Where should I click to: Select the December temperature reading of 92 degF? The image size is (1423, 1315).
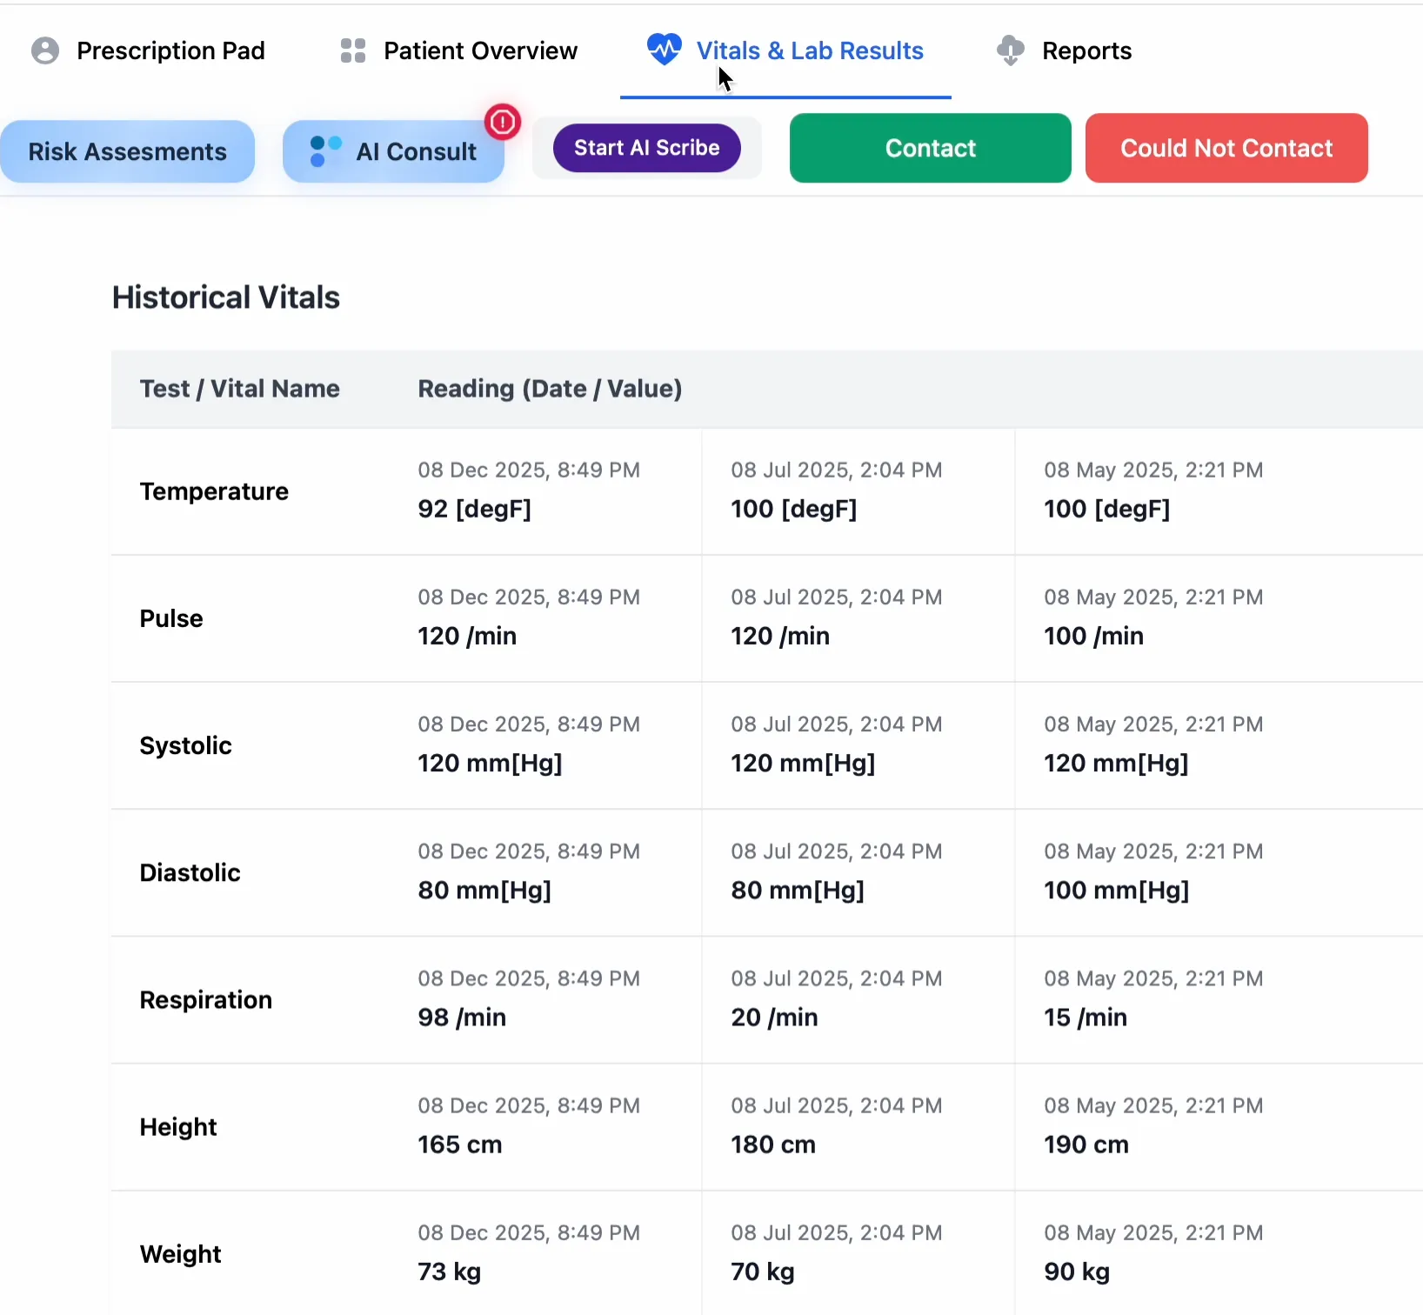(473, 509)
